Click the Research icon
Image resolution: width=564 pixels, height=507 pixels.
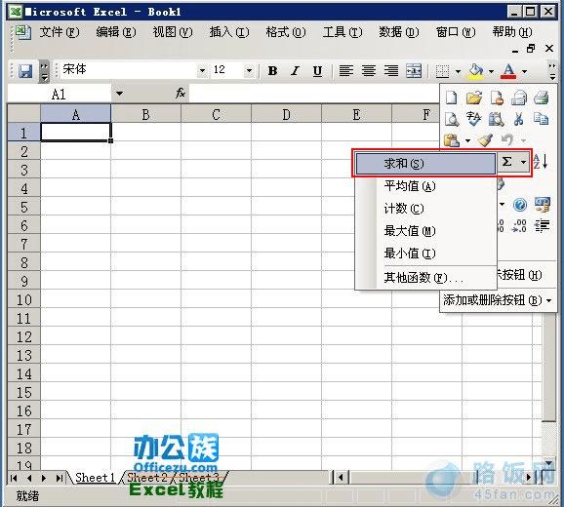click(x=497, y=119)
